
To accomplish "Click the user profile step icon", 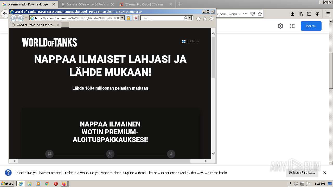I will (x=110, y=154).
